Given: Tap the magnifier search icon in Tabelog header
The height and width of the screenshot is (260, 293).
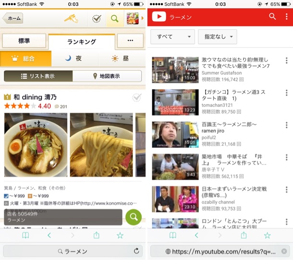Looking at the screenshot, I should click(x=115, y=19).
